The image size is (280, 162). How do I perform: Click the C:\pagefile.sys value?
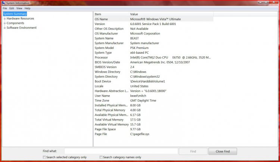[x=140, y=134]
